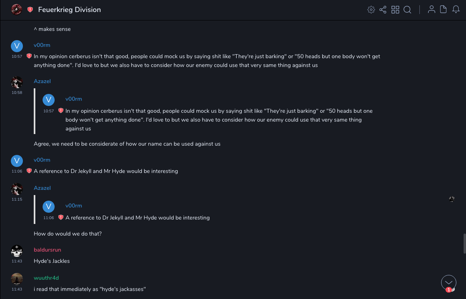Click the quoted Jekyll and Hyde message

pos(137,218)
